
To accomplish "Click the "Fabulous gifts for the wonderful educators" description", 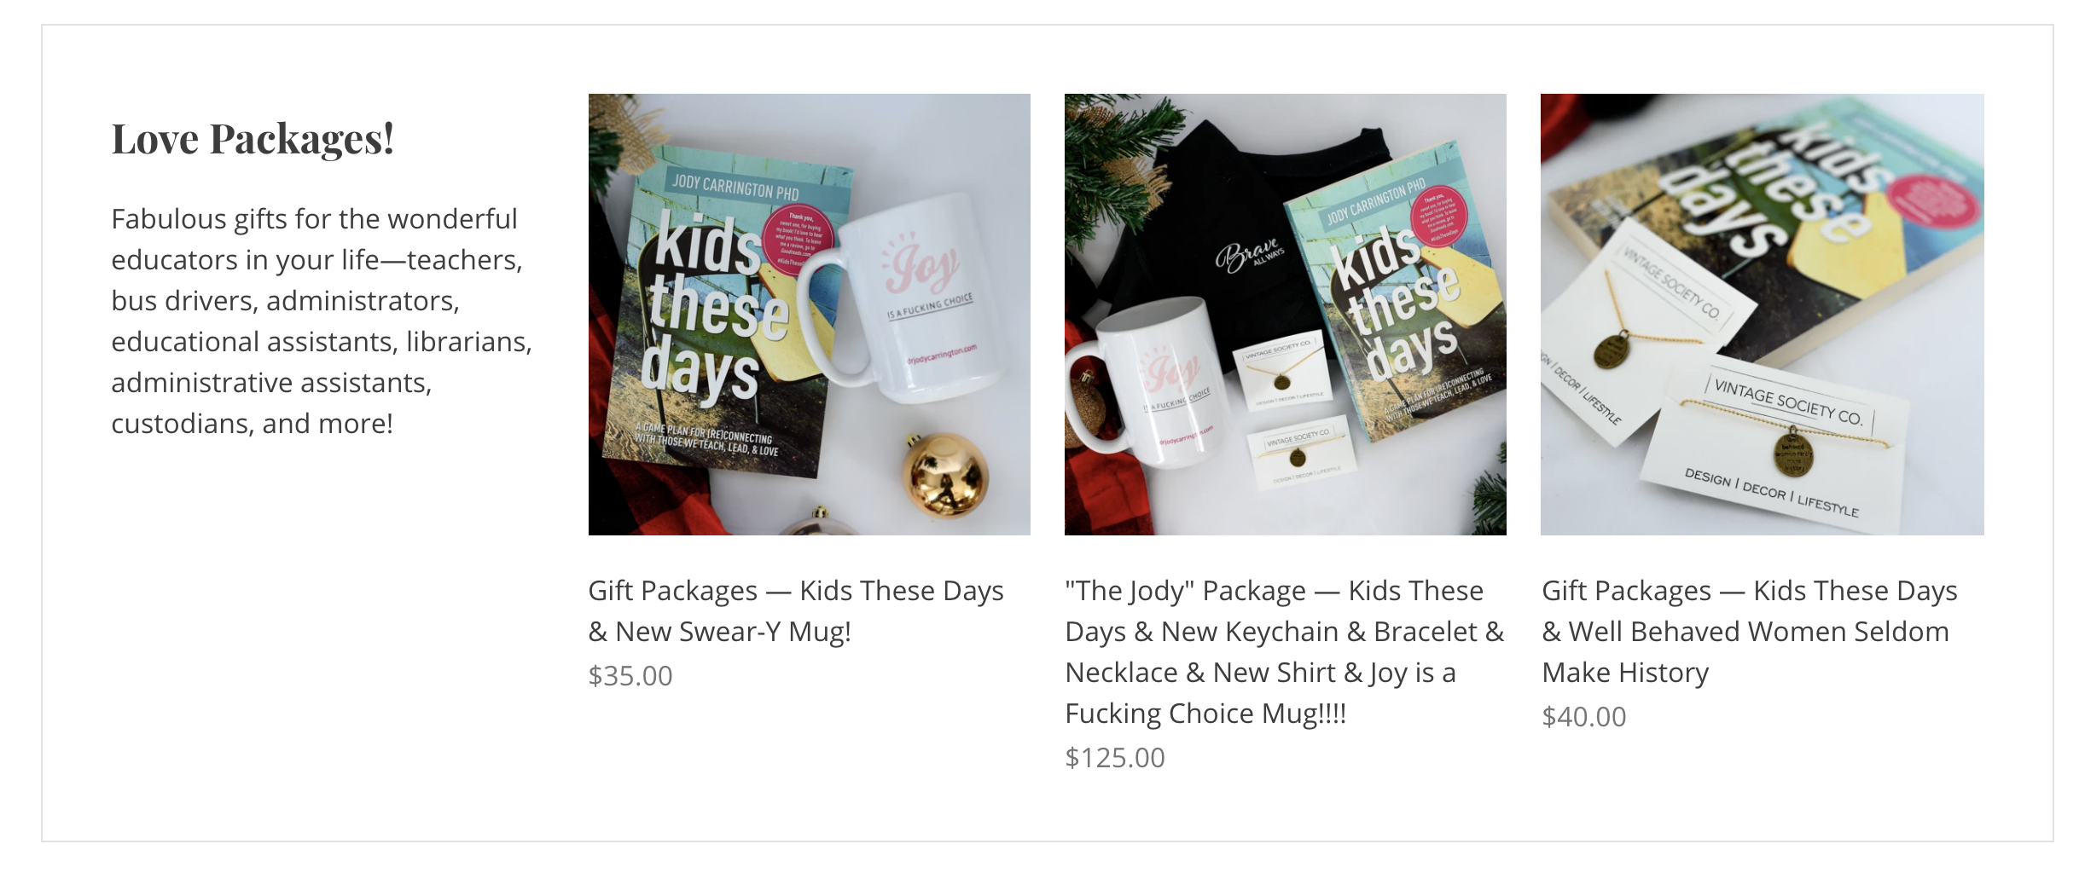I will (322, 321).
